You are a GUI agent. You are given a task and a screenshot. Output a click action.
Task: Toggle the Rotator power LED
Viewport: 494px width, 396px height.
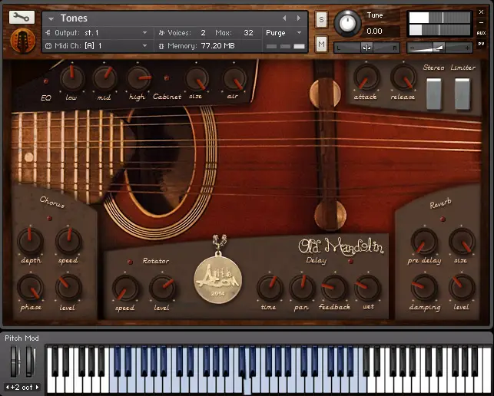pos(130,262)
